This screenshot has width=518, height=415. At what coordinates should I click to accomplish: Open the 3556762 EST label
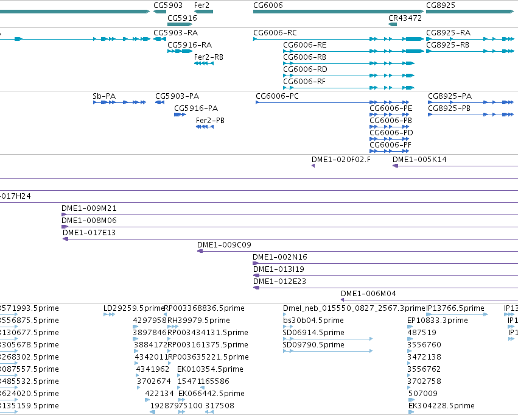424,369
